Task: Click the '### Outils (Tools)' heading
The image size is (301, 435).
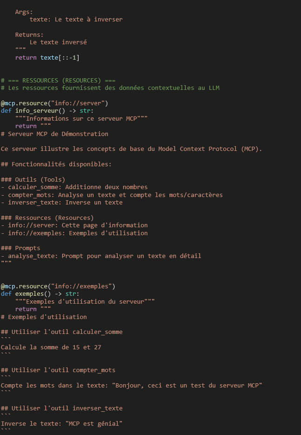Action: tap(33, 179)
